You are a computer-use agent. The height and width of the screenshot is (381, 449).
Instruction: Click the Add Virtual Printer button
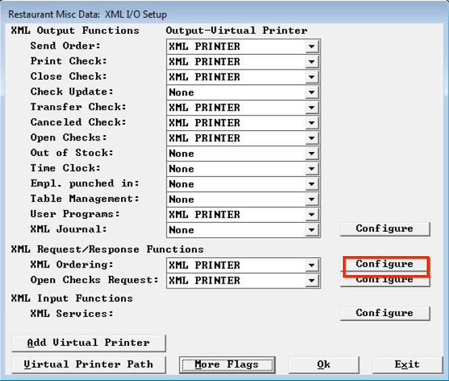pyautogui.click(x=89, y=343)
